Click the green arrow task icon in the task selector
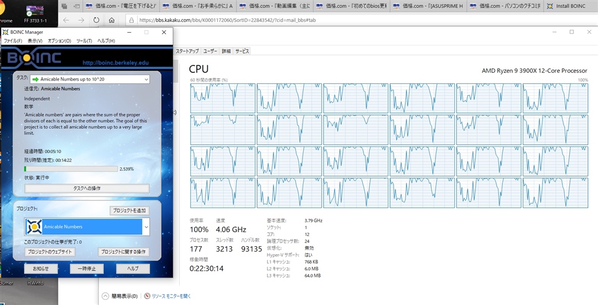This screenshot has width=598, height=305. [36, 79]
